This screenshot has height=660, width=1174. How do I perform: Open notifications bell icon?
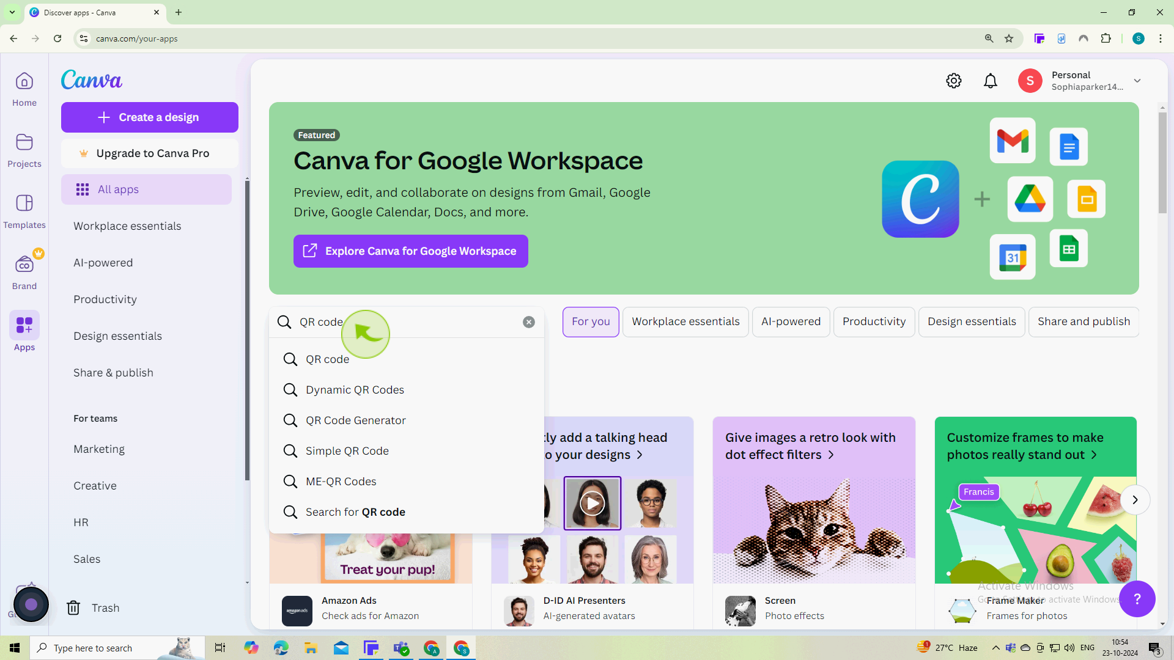[x=991, y=81]
